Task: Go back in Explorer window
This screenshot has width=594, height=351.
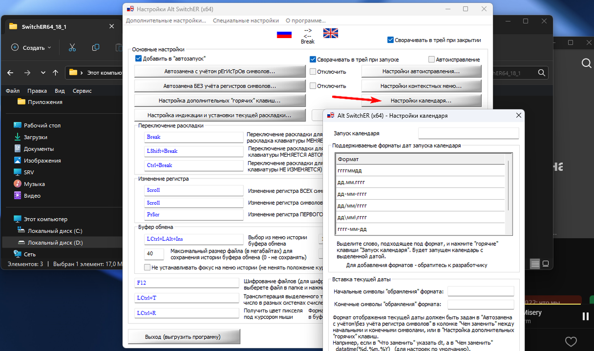Action: pyautogui.click(x=11, y=72)
